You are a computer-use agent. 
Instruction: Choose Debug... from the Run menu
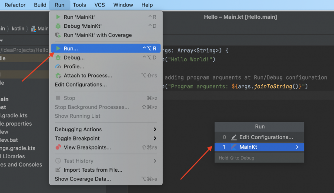pyautogui.click(x=74, y=57)
